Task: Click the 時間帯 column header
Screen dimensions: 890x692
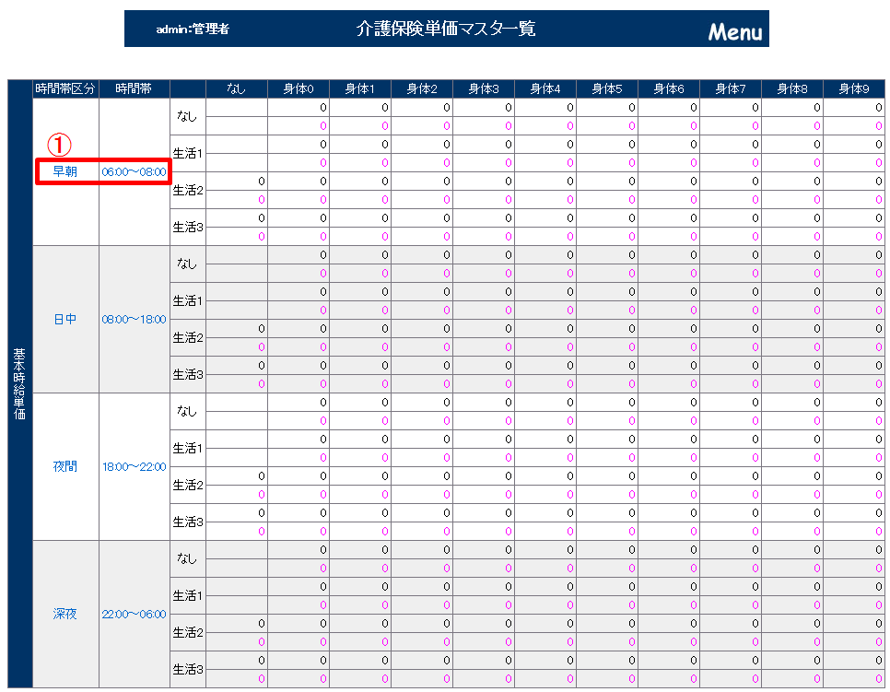Action: tap(134, 89)
